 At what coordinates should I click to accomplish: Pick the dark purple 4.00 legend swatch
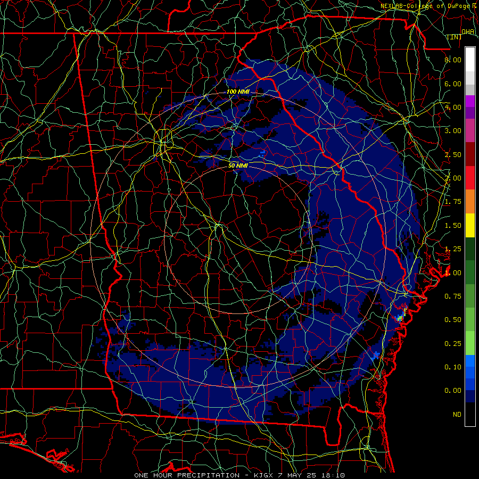(x=470, y=113)
